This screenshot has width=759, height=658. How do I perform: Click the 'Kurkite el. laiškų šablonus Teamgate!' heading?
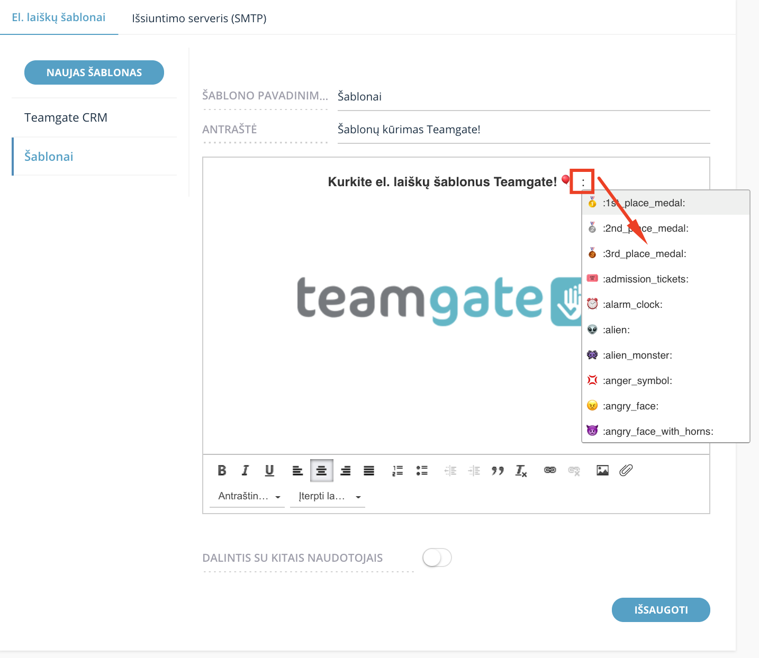pos(442,182)
